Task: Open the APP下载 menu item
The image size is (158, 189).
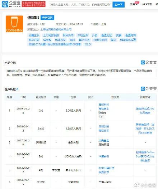Action: pyautogui.click(x=147, y=4)
